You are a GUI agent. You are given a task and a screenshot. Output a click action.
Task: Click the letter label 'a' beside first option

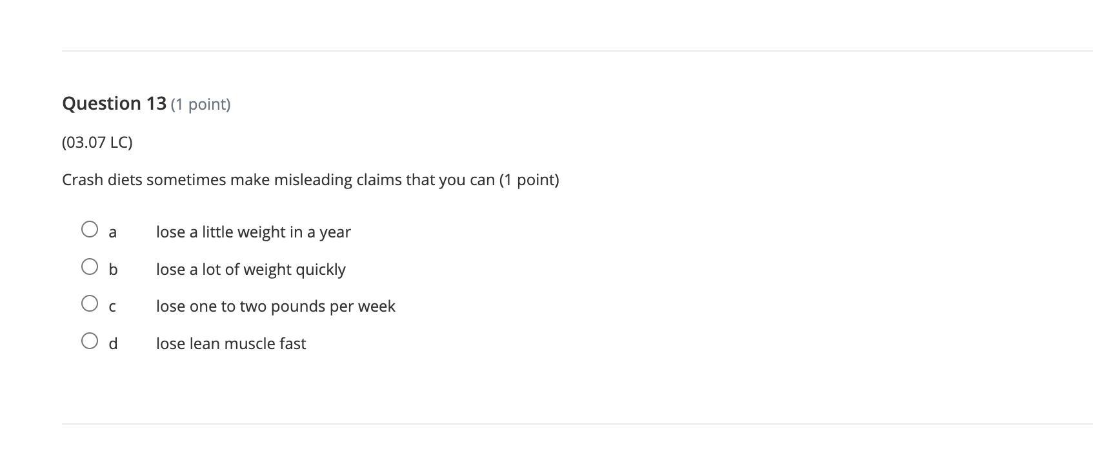pos(113,232)
